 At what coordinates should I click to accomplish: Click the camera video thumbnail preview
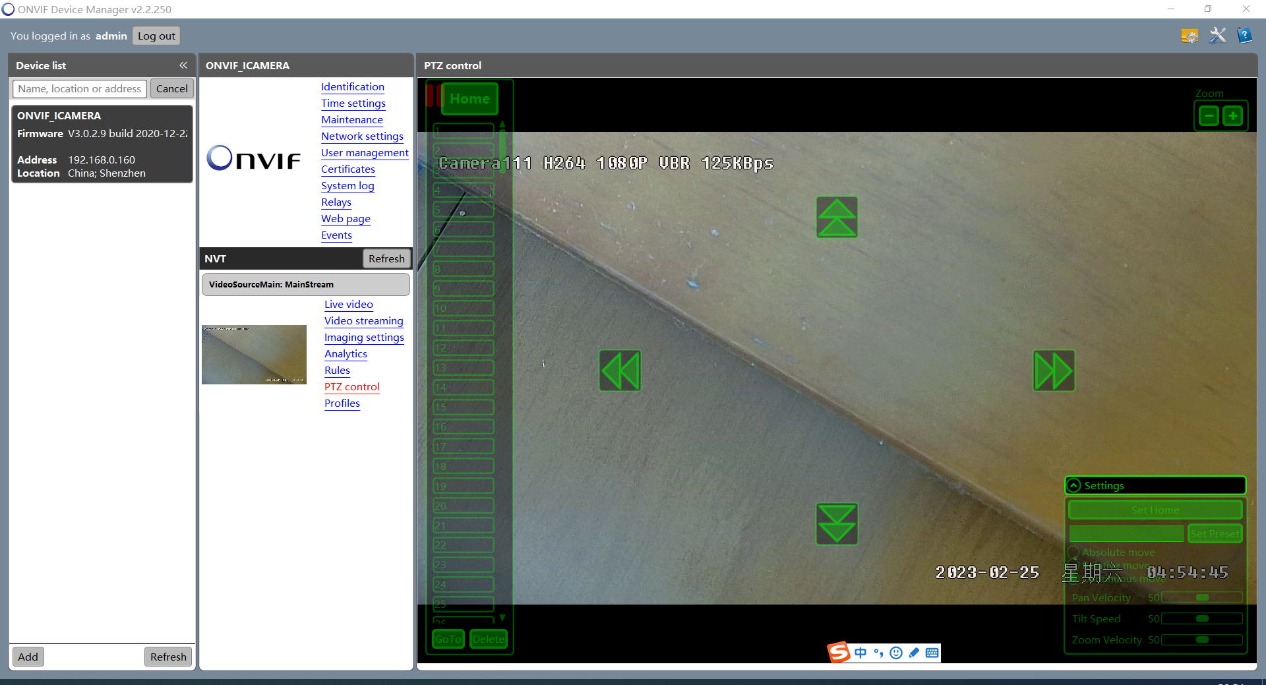pos(254,354)
